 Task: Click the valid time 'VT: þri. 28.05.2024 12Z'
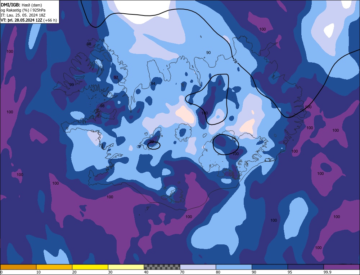point(21,20)
